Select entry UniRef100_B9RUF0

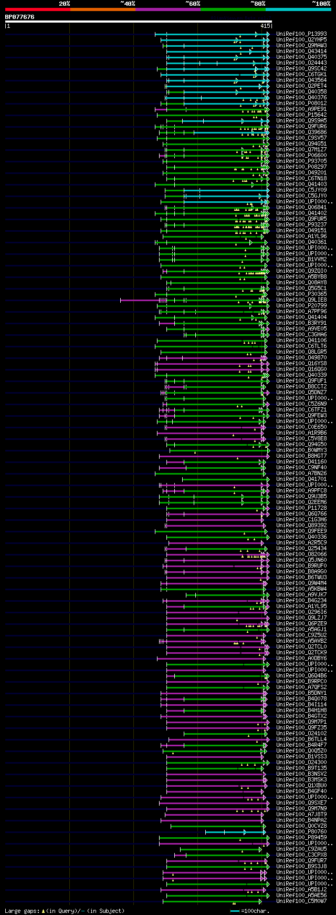(x=301, y=566)
